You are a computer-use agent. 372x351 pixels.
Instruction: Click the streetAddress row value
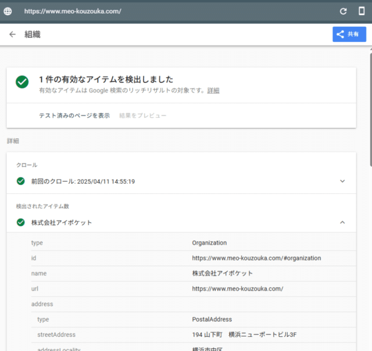244,335
